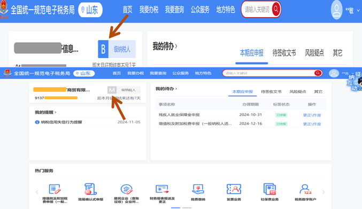This screenshot has height=209, width=362.
Task: Open 地方特色 in lower navigation
Action: (203, 73)
